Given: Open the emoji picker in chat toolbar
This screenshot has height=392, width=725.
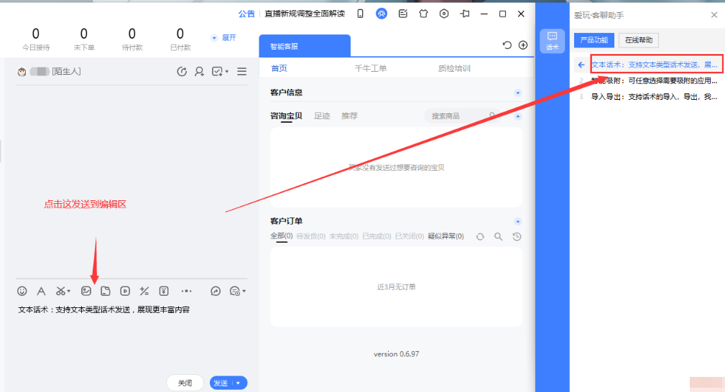Looking at the screenshot, I should tap(22, 291).
